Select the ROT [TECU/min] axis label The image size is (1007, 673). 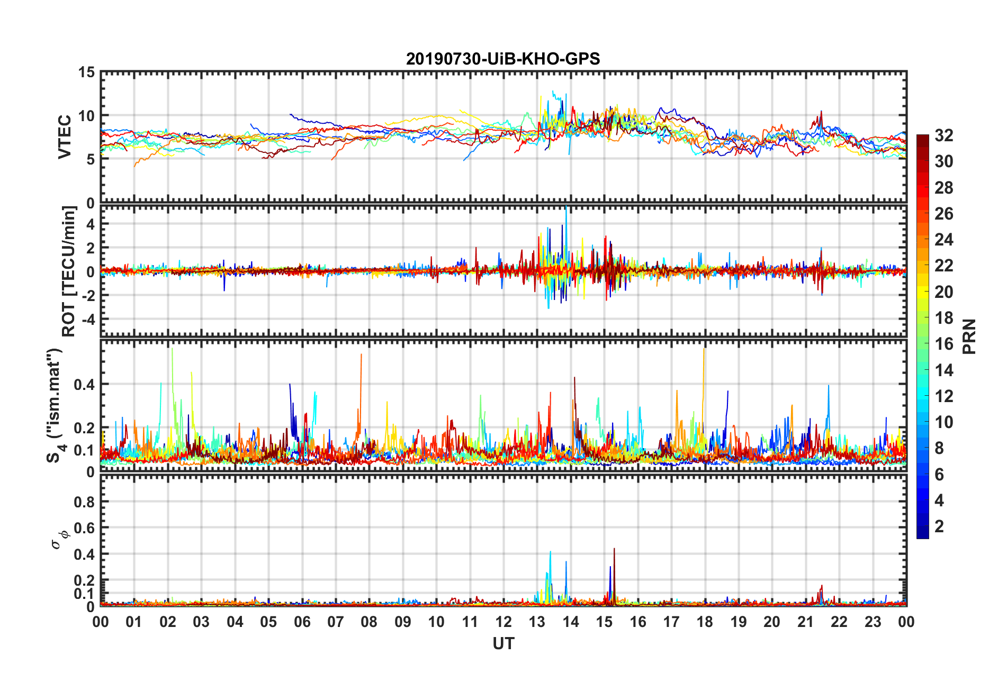68,271
